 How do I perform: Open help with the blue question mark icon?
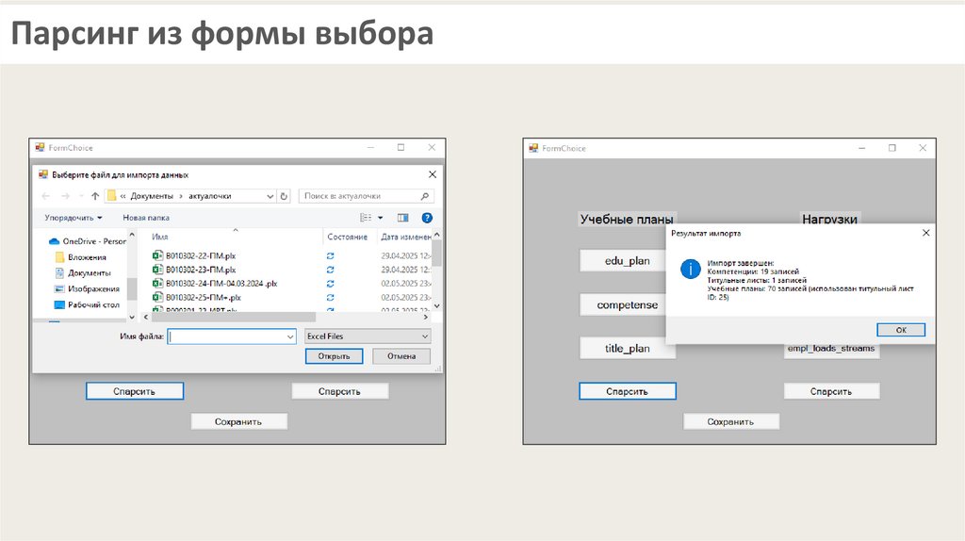click(427, 218)
